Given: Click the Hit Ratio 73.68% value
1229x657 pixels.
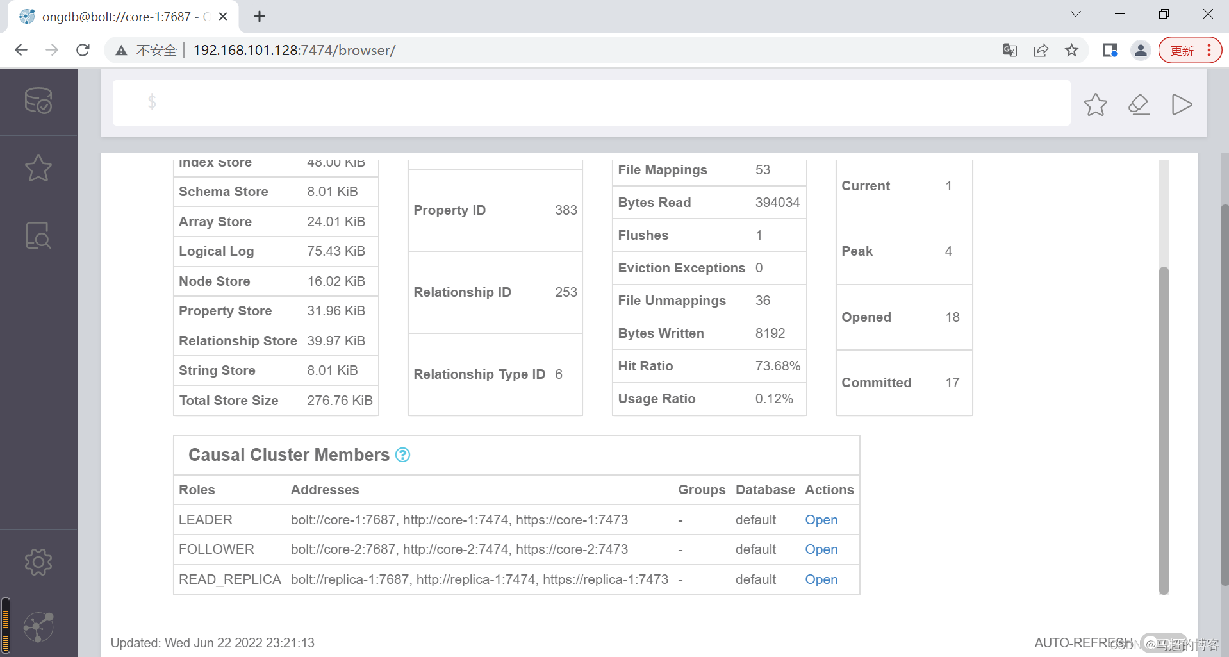Looking at the screenshot, I should 777,366.
